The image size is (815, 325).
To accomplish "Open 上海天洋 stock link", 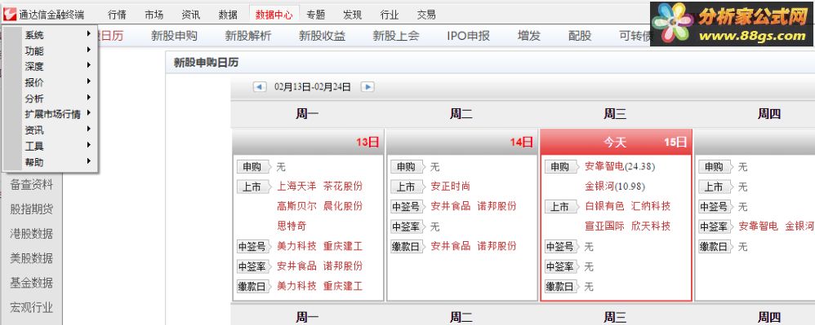I will (x=296, y=186).
